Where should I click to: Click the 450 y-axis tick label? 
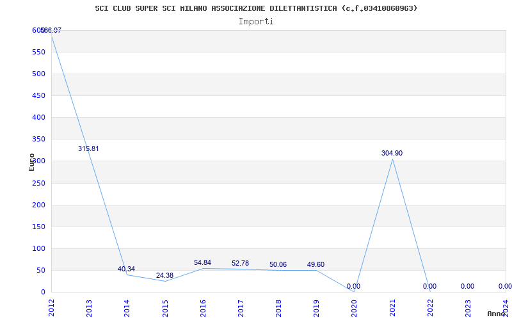coord(38,95)
